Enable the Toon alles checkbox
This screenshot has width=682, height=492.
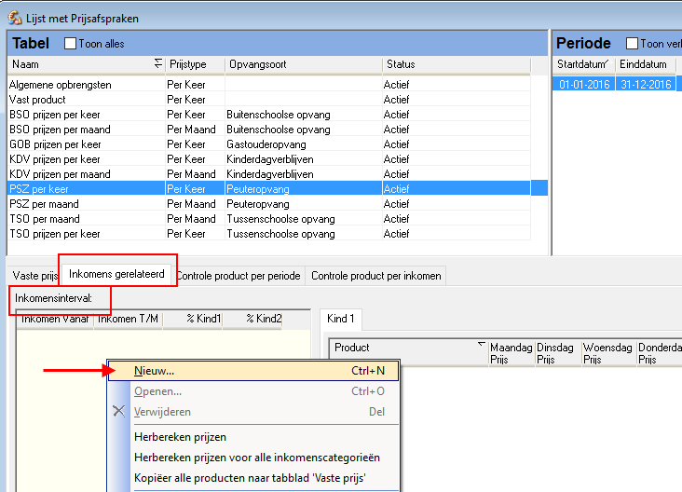71,44
